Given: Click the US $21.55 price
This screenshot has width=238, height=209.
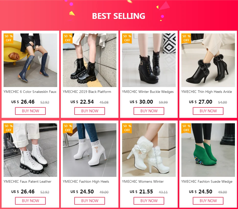Looking at the screenshot, I should tap(141, 192).
